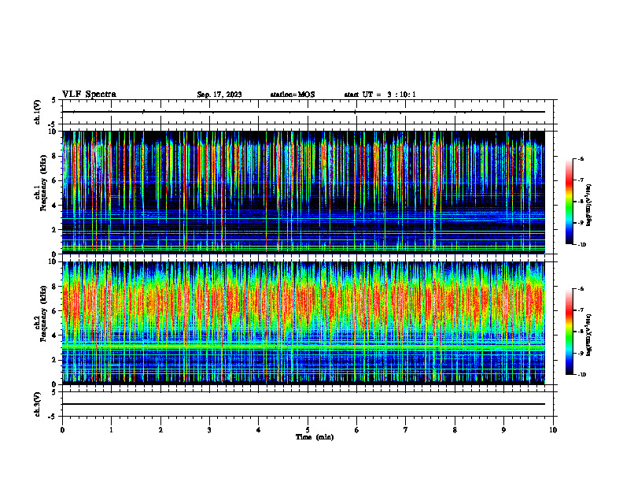
Task: Click the '-10' label on ch.1 color bar
Action: [582, 245]
